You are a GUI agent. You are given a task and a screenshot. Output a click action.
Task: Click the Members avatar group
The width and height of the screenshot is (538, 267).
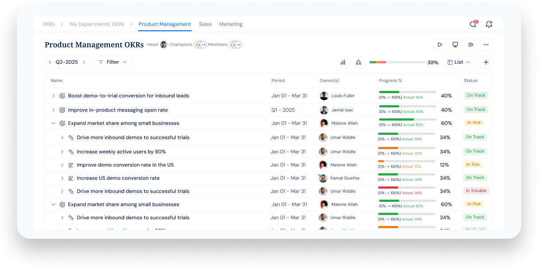236,45
